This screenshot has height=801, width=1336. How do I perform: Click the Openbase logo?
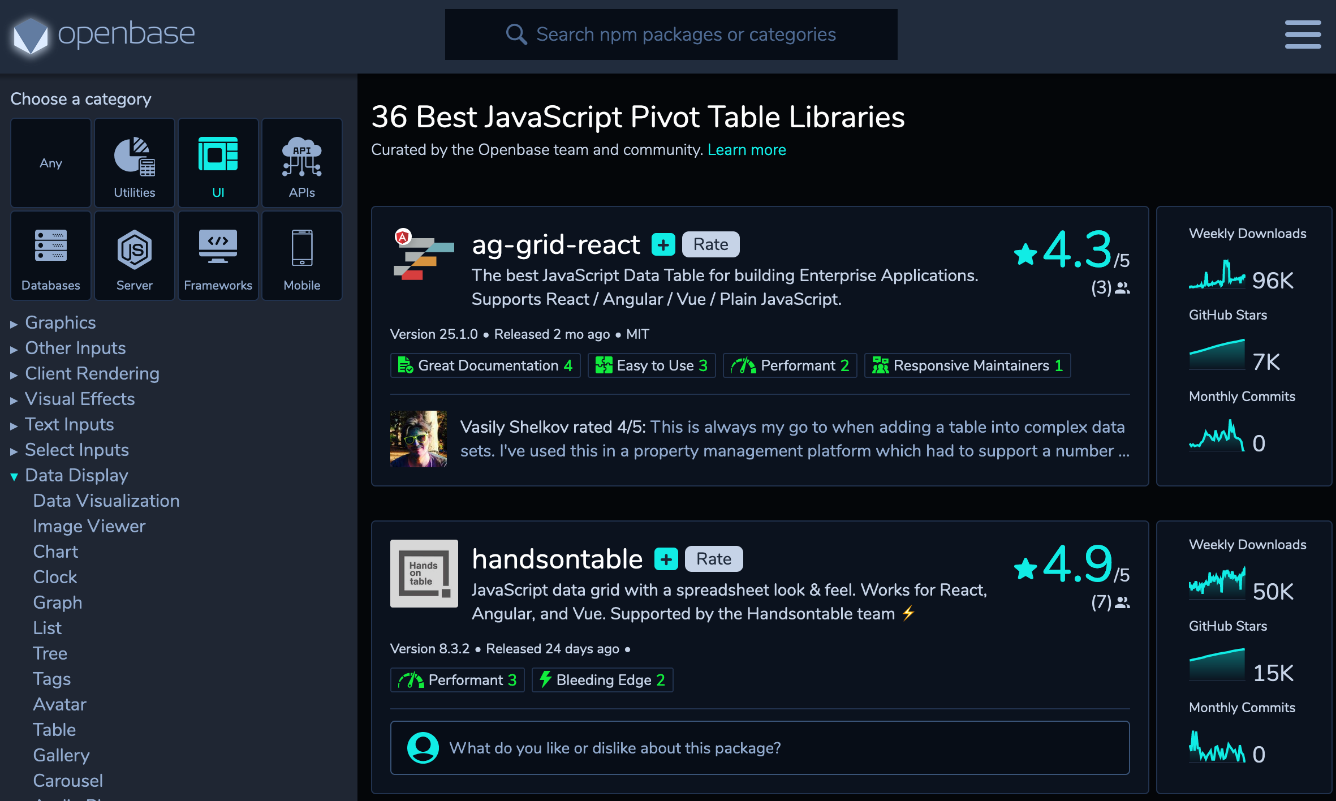pyautogui.click(x=104, y=35)
